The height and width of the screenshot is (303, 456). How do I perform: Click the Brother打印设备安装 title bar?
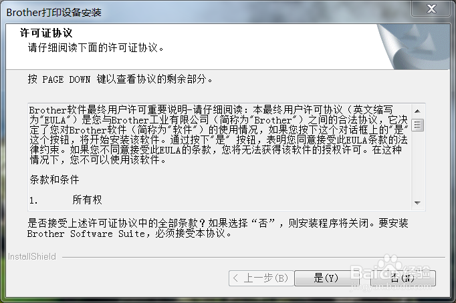(x=203, y=12)
